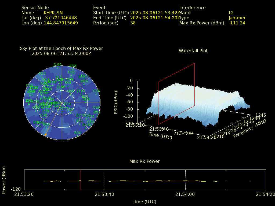Click the event Period value 38

click(133, 23)
